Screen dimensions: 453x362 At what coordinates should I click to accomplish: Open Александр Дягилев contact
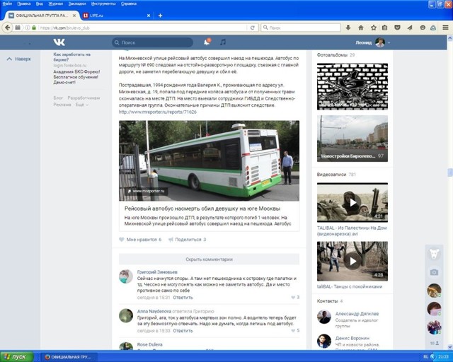(x=357, y=313)
